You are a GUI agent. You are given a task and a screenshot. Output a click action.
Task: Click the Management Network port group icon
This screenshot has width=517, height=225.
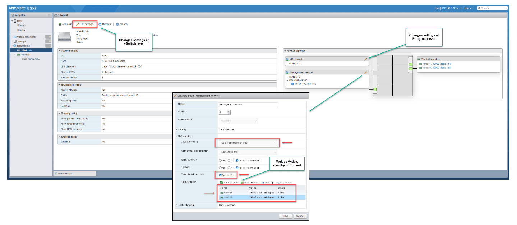(x=287, y=72)
